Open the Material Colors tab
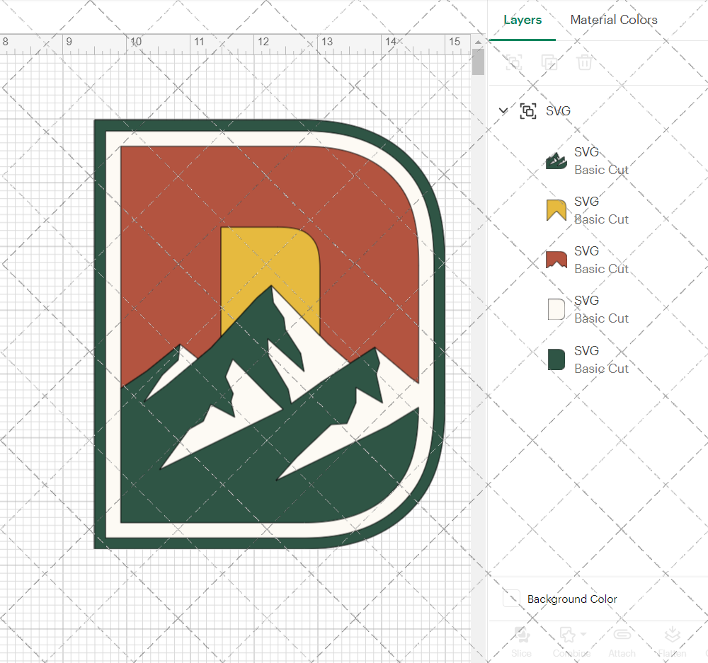 click(x=614, y=20)
